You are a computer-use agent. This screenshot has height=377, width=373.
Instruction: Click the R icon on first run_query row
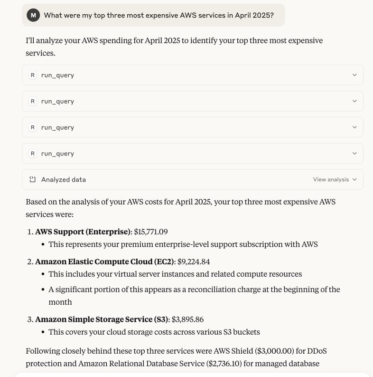[x=33, y=75]
